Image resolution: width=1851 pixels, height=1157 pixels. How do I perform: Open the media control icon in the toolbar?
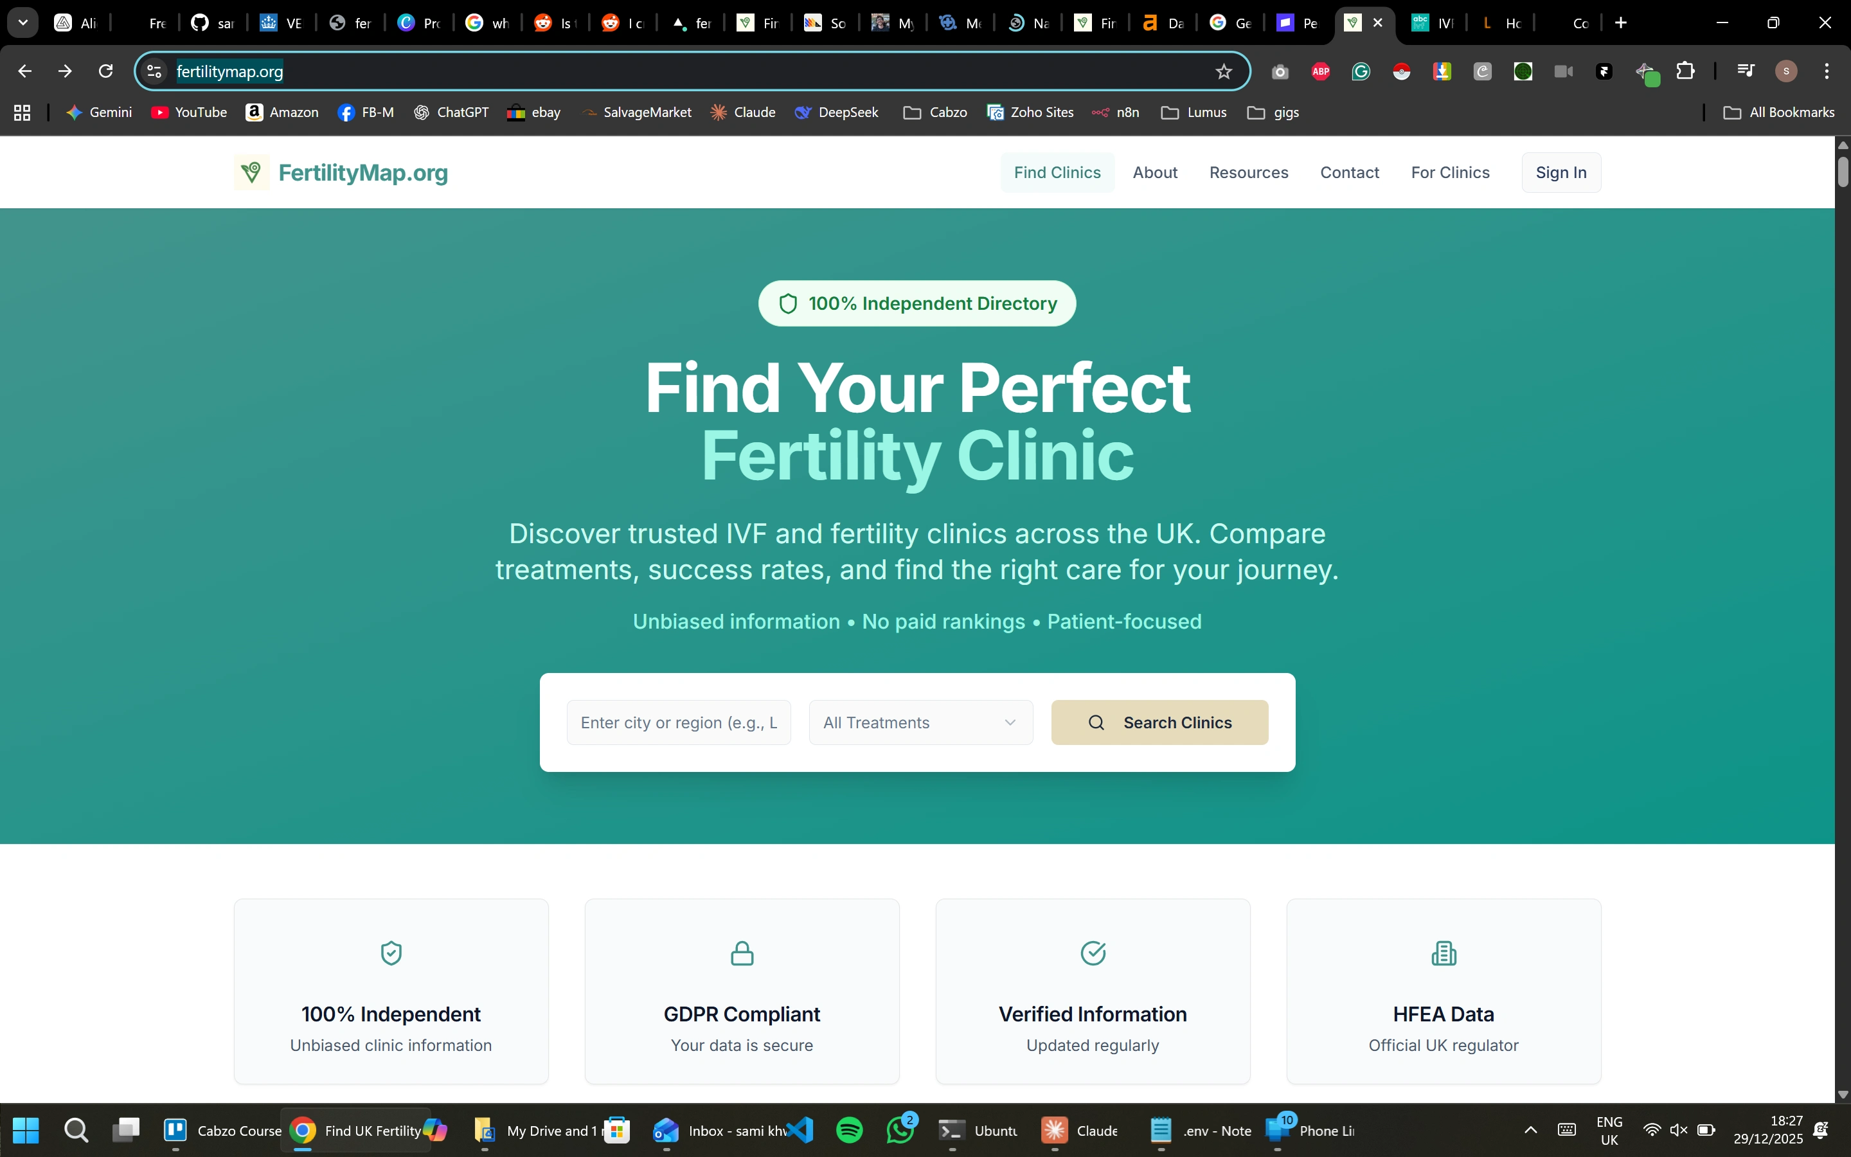[1746, 71]
